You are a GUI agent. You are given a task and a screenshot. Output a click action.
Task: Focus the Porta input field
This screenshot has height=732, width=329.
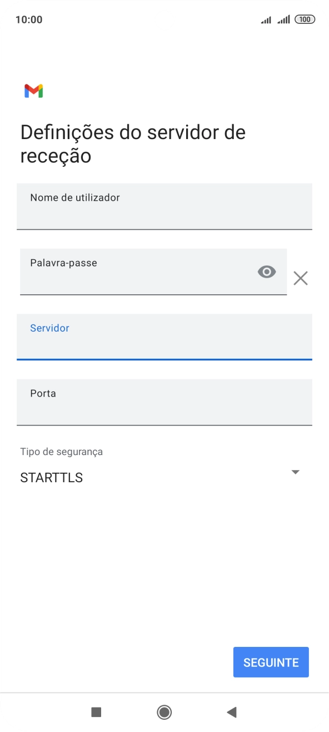tap(164, 402)
